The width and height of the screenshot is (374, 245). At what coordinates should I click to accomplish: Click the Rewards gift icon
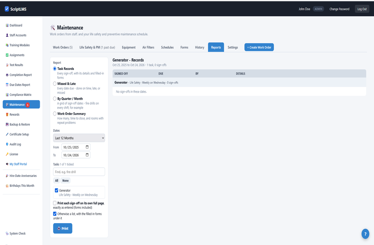[x=7, y=115]
